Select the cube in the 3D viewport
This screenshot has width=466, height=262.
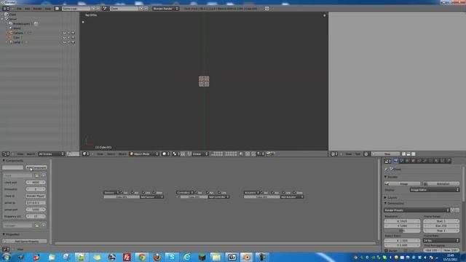pos(204,81)
